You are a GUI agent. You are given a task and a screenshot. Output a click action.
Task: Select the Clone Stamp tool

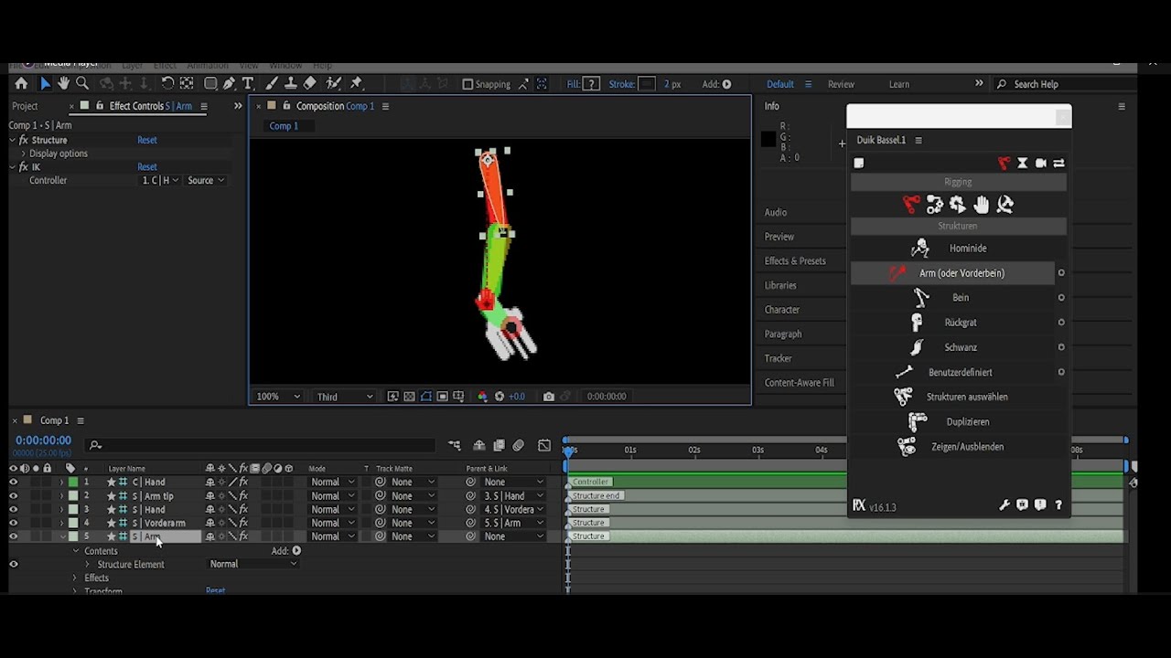(291, 83)
